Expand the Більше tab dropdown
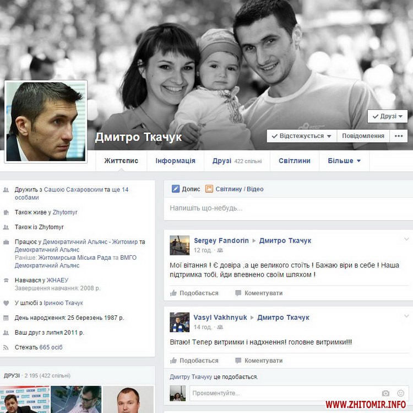The image size is (413, 413). tap(344, 161)
